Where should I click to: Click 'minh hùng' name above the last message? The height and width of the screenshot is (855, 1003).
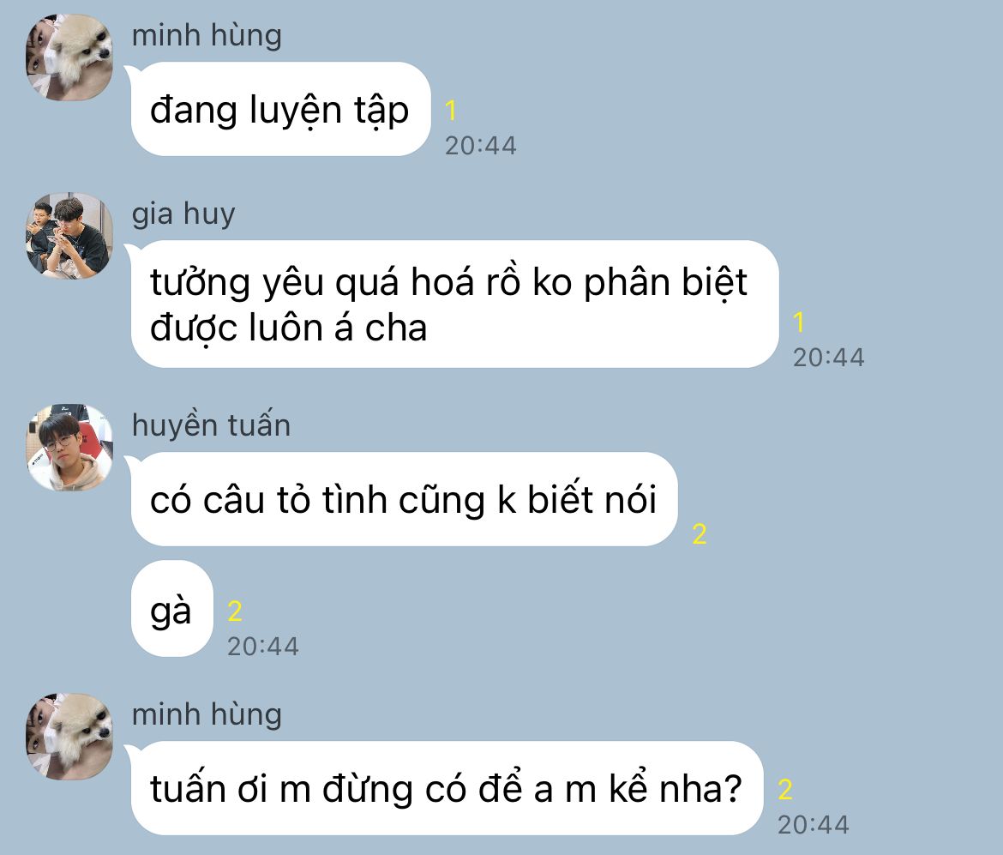click(207, 714)
